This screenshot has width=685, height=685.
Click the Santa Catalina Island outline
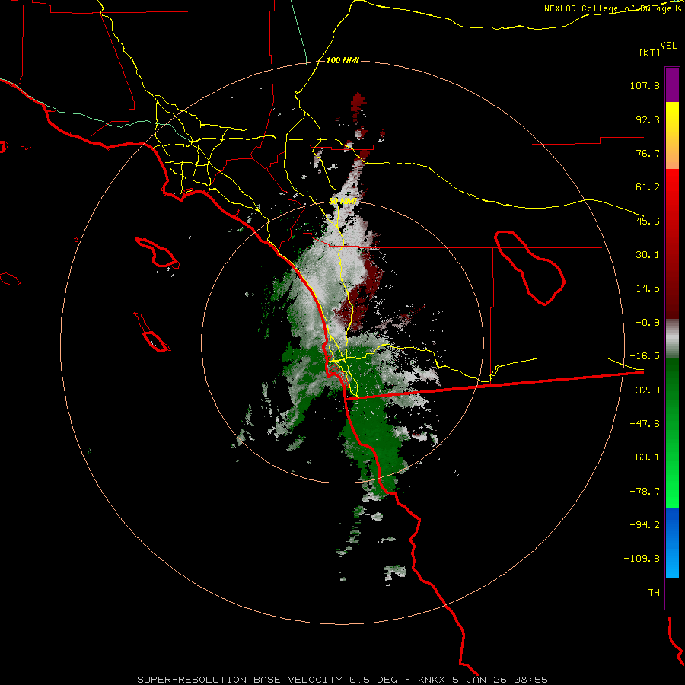pos(158,253)
